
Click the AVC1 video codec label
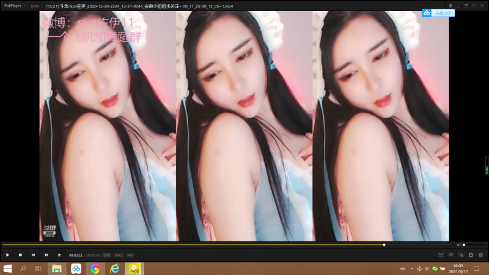119,255
